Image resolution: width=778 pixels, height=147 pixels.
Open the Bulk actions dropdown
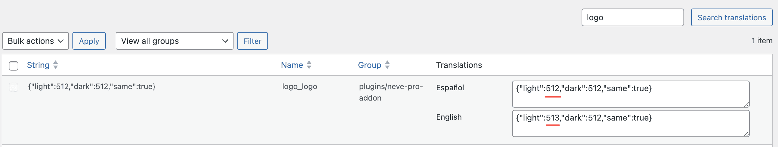[x=36, y=41]
